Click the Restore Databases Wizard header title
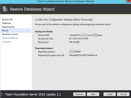131x98 pixels. (x=32, y=9)
